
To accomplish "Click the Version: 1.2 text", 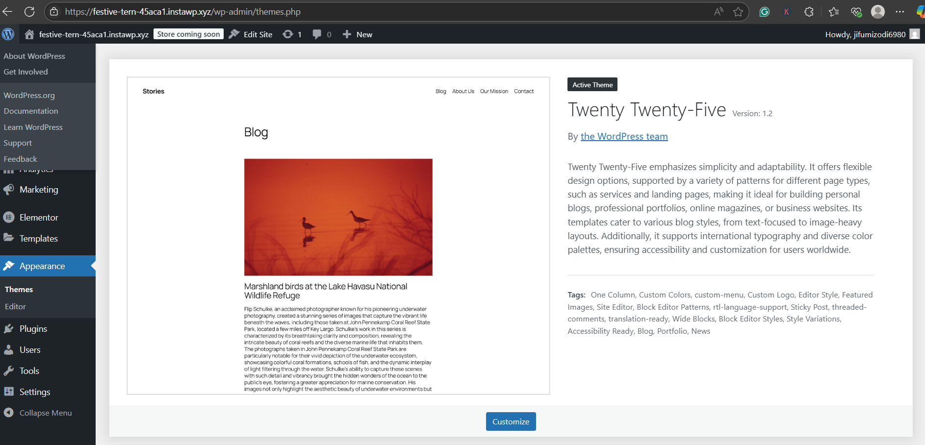I will pos(752,113).
